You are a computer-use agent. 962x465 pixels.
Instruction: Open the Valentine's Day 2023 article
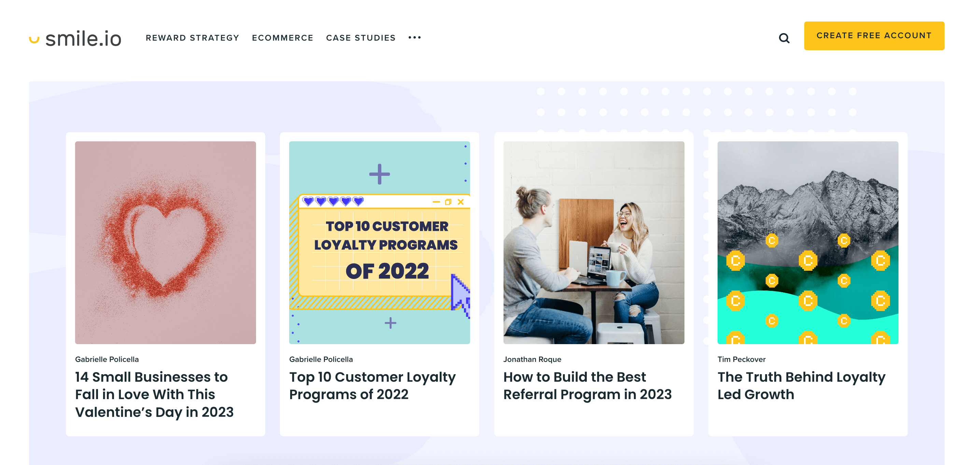coord(154,394)
